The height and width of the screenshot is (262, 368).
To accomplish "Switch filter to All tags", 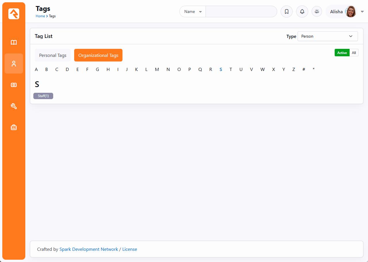I will tap(354, 53).
